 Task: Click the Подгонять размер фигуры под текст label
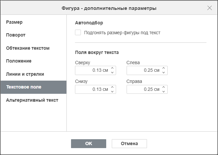[x=122, y=33]
